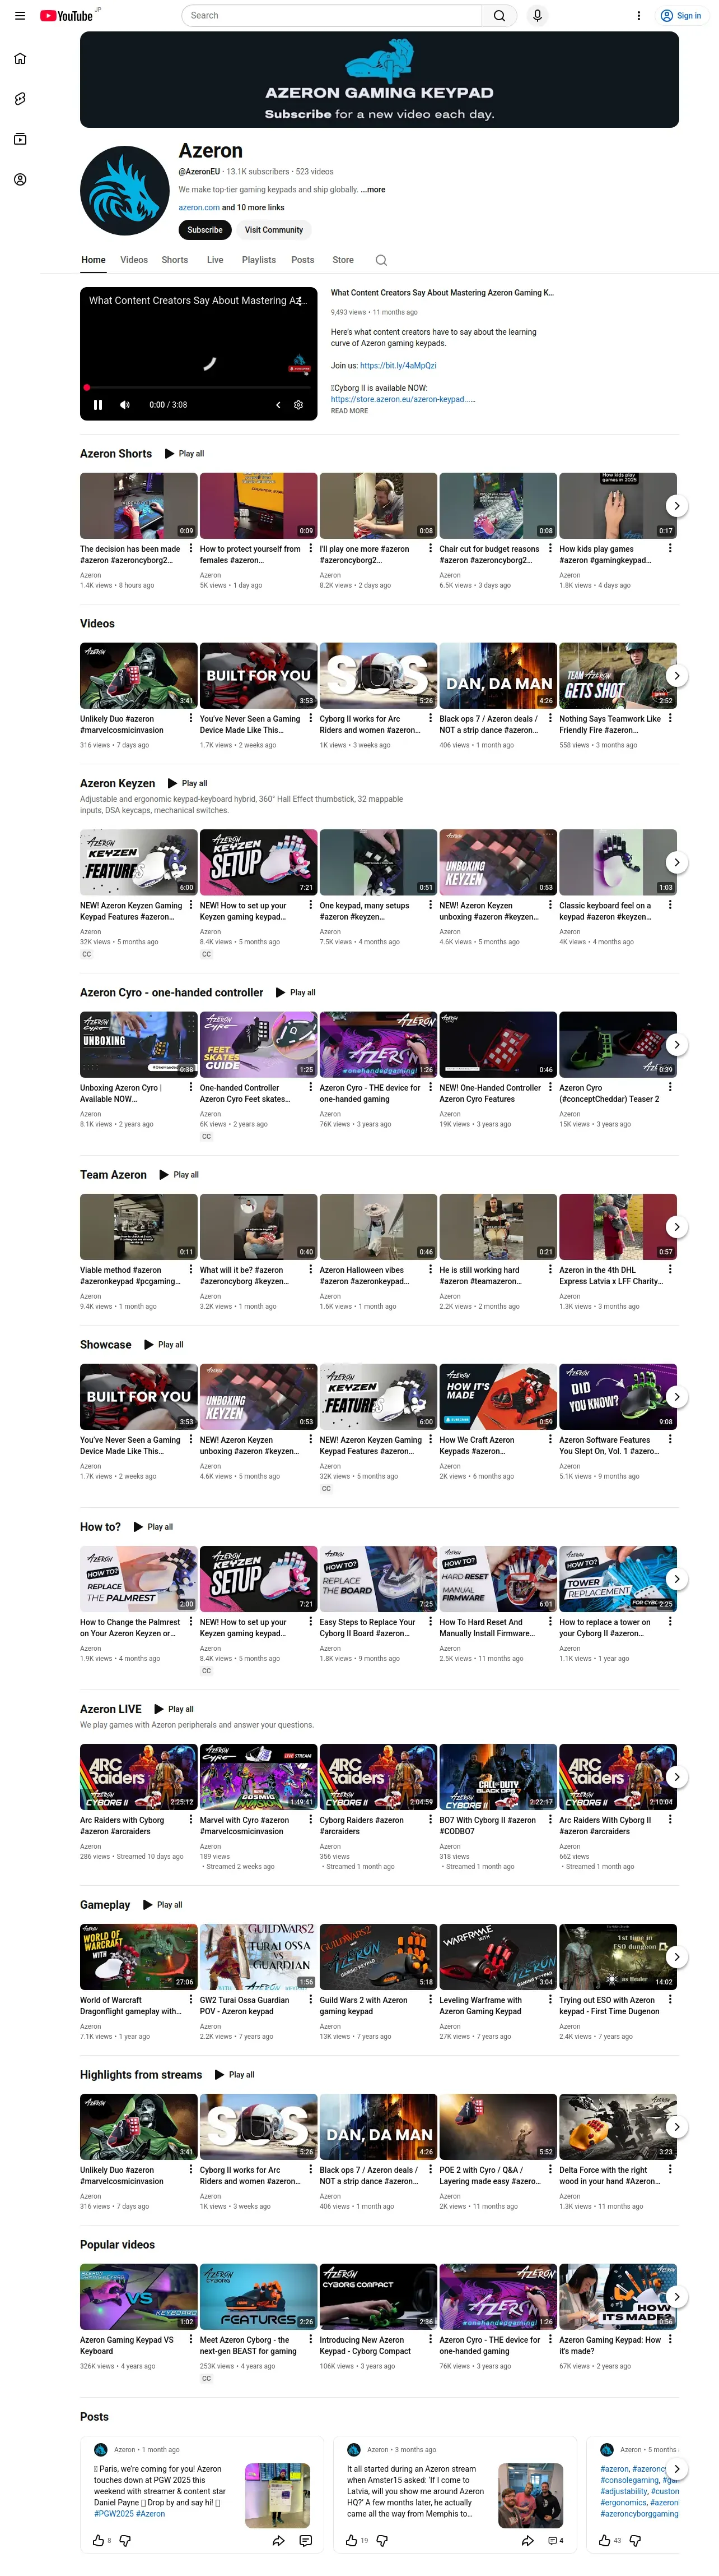Advance the Showcase carousel
This screenshot has width=719, height=2576.
(677, 1397)
